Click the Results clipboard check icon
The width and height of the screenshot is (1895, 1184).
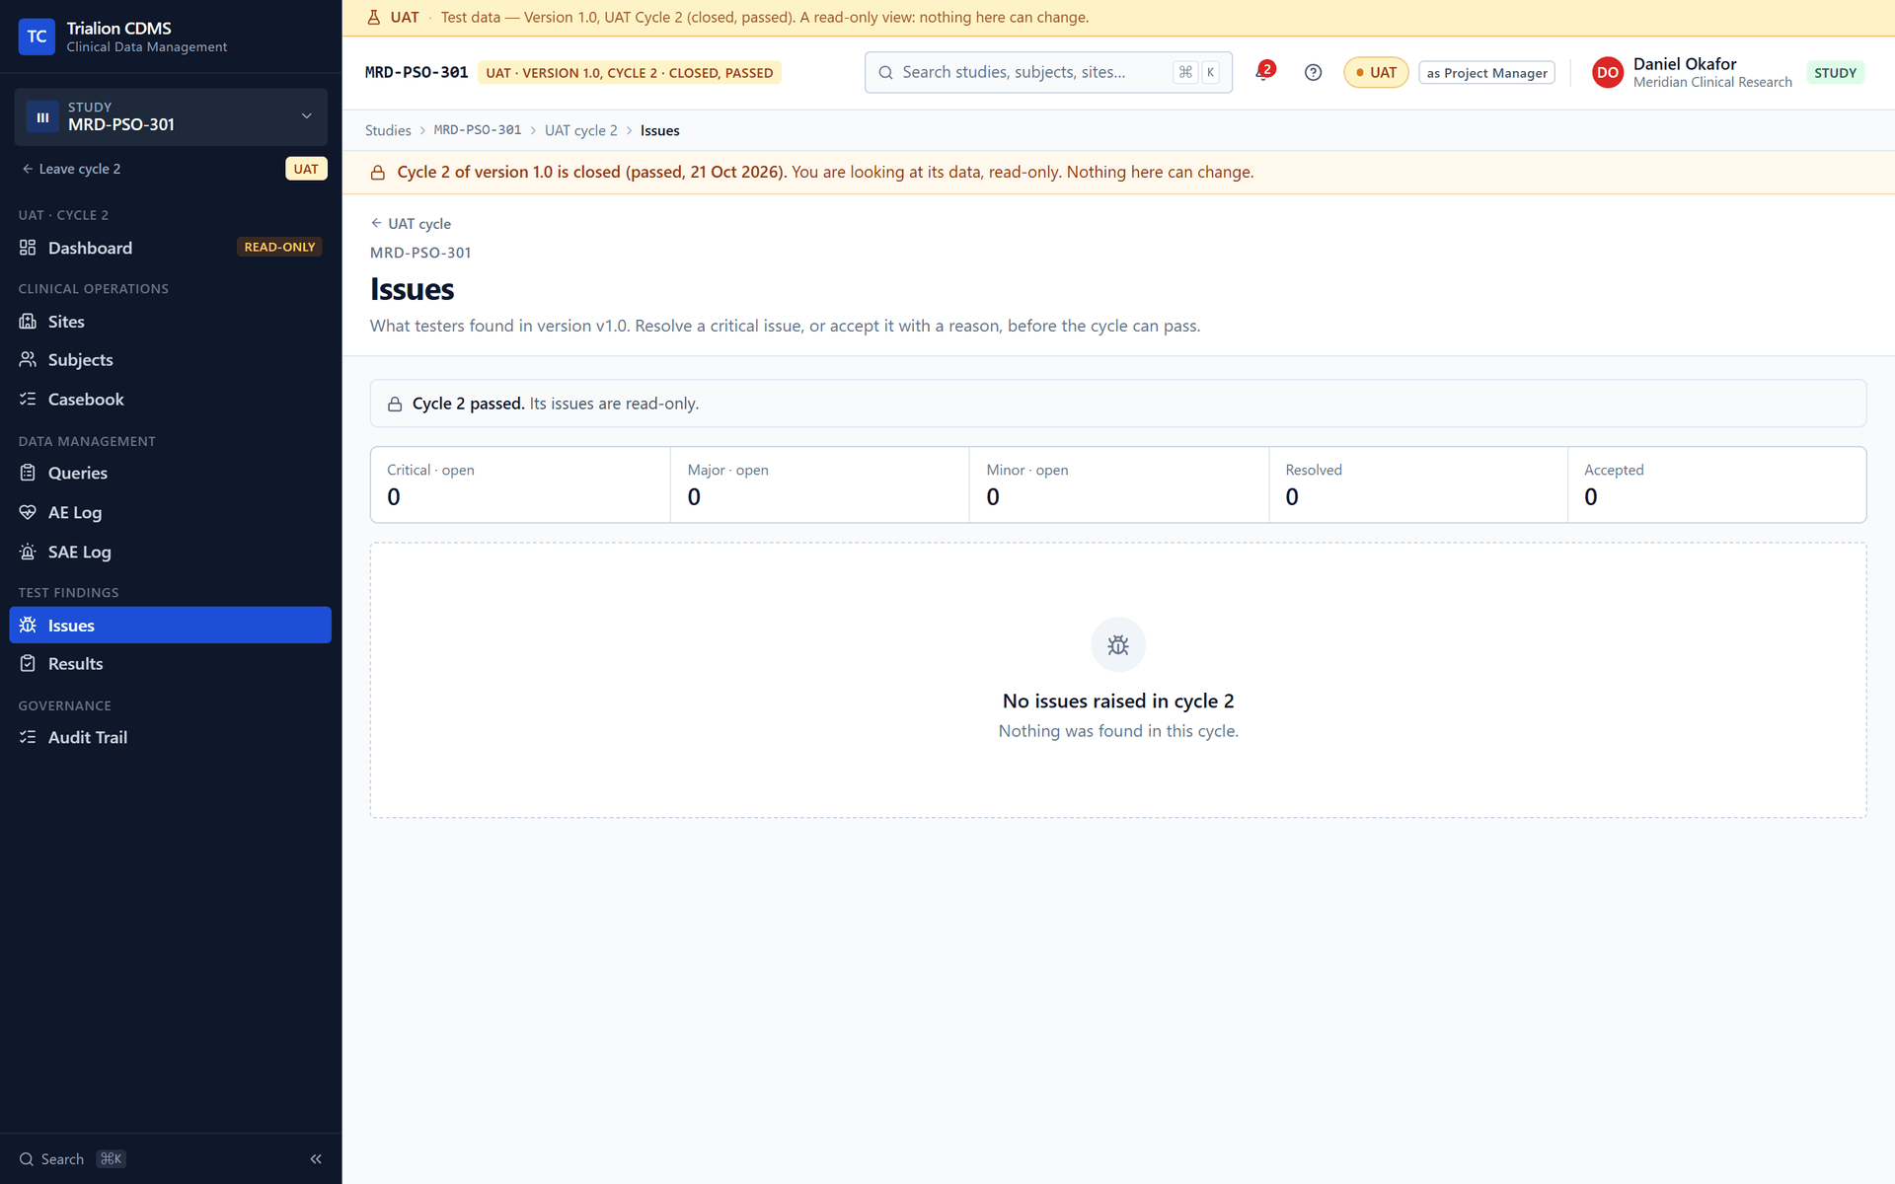28,663
